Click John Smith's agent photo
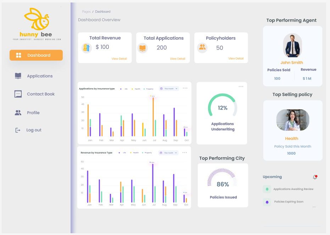 pyautogui.click(x=292, y=45)
